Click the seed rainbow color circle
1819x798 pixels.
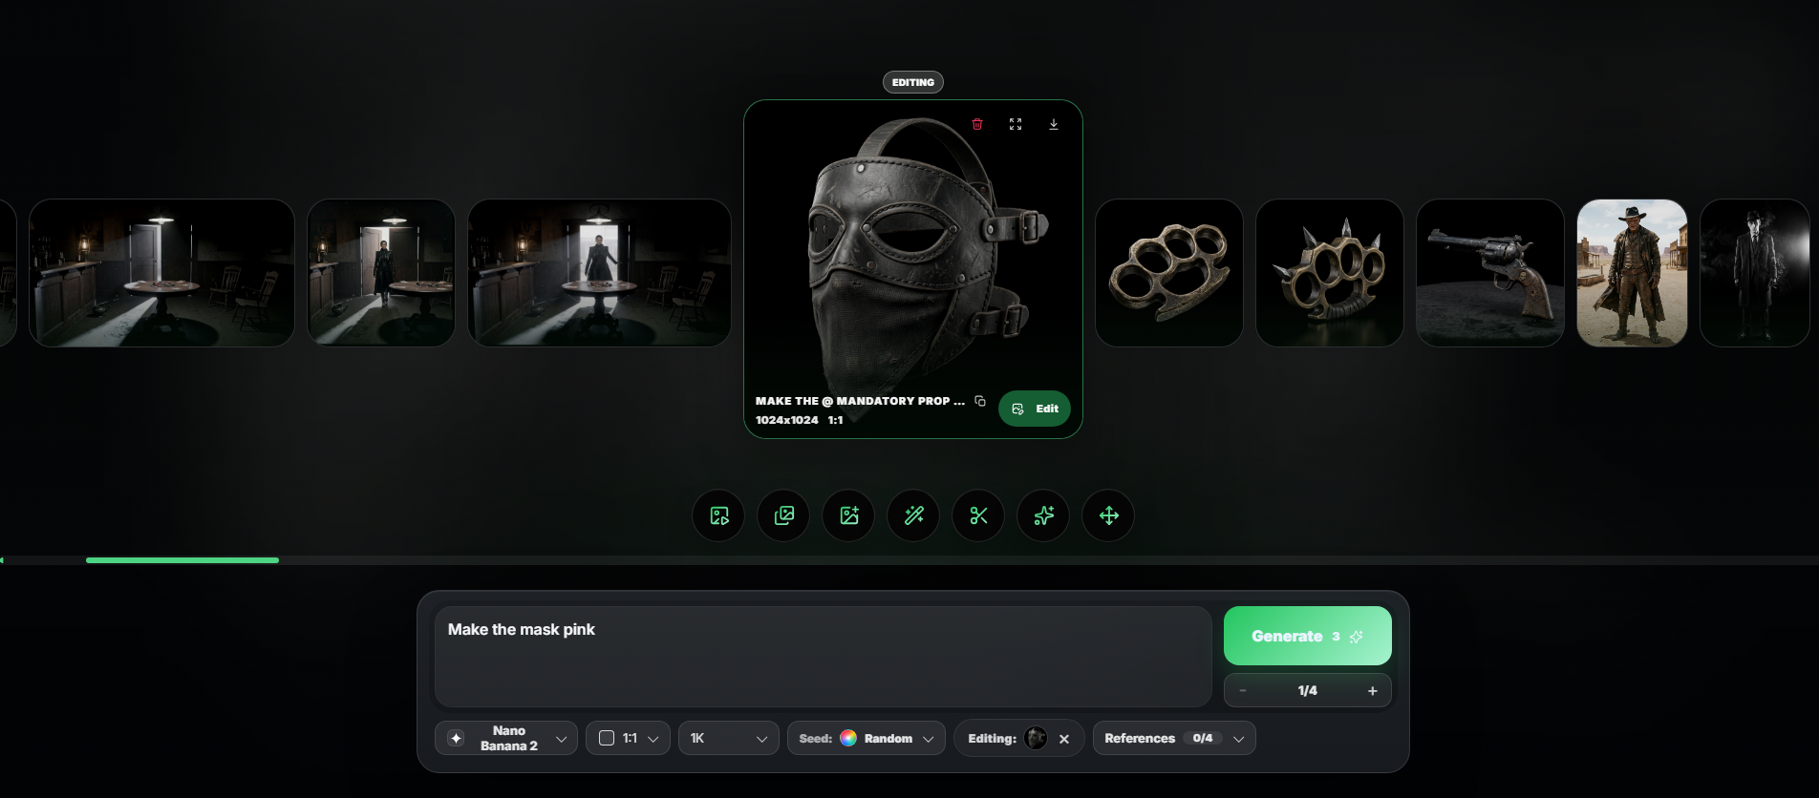(848, 738)
